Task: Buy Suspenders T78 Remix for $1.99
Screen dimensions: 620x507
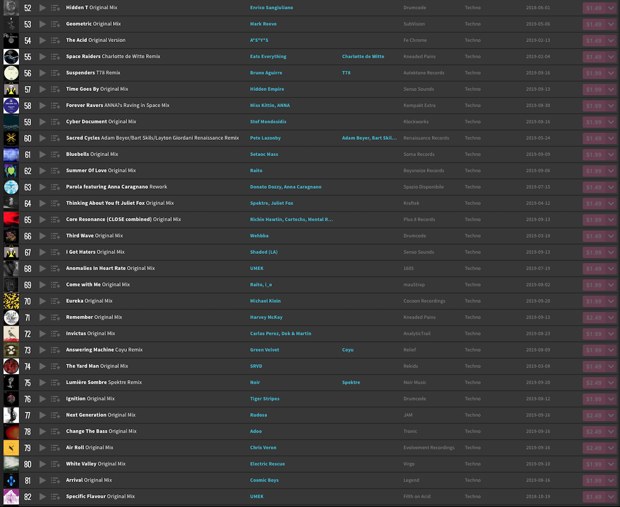Action: [594, 73]
